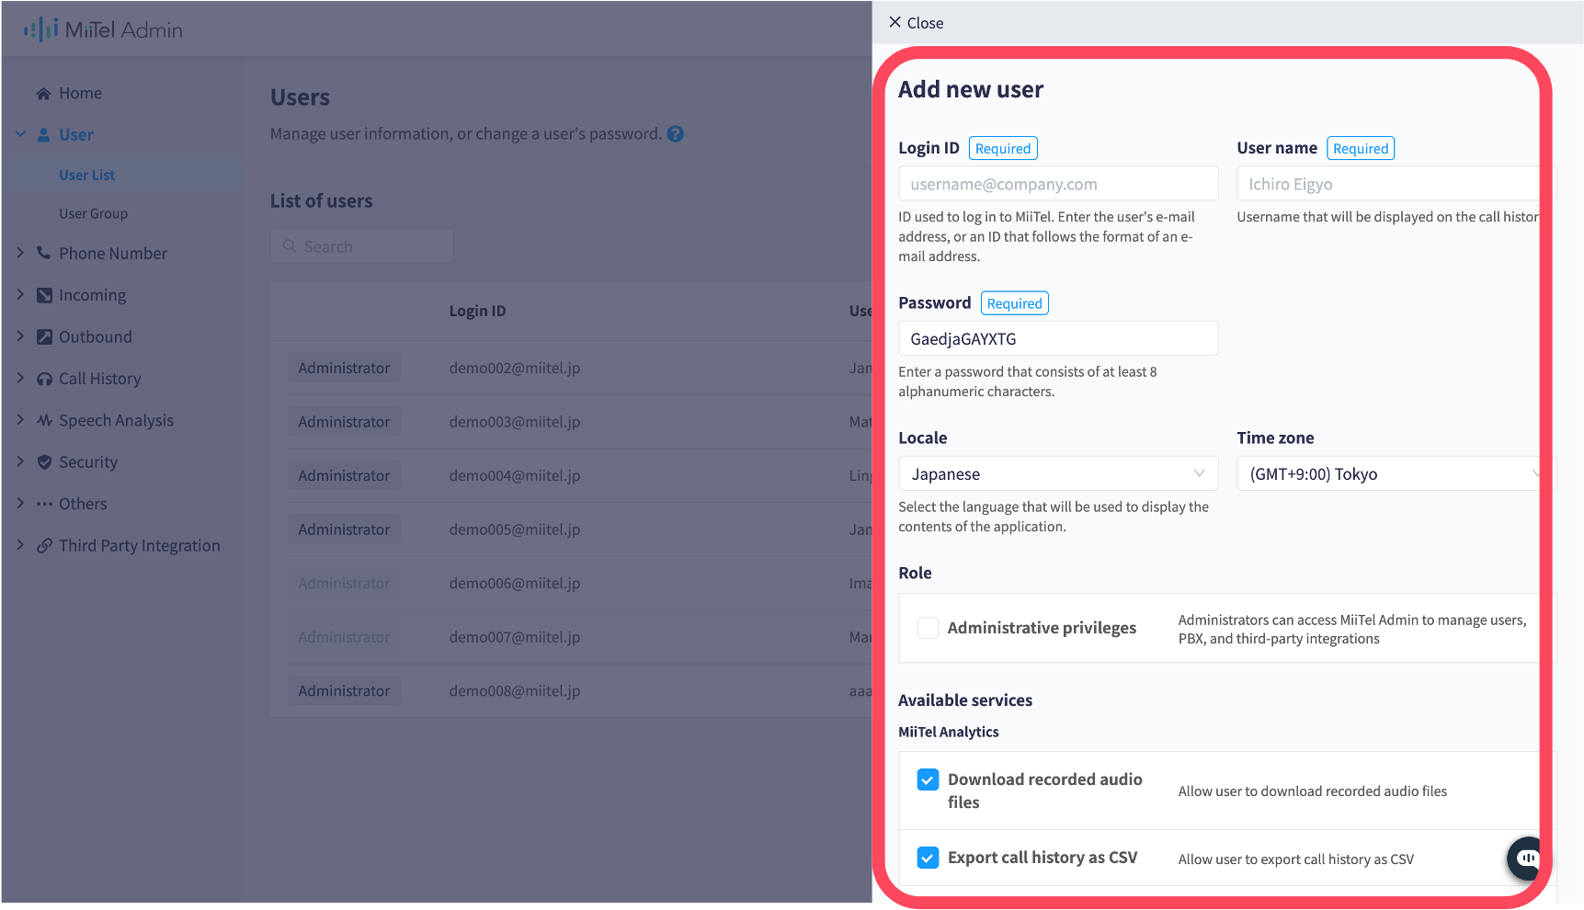Click the Login ID column header
Viewport: 1584px width, 910px height.
(x=477, y=311)
